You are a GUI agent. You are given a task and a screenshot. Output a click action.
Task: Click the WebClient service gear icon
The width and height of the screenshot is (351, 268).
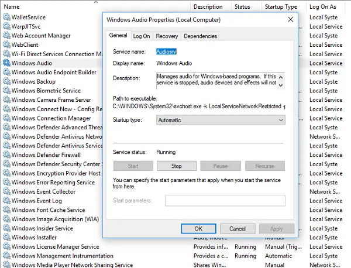click(6, 44)
